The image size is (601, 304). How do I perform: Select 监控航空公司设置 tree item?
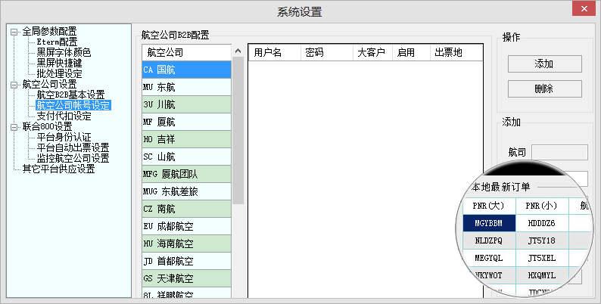[x=73, y=158]
